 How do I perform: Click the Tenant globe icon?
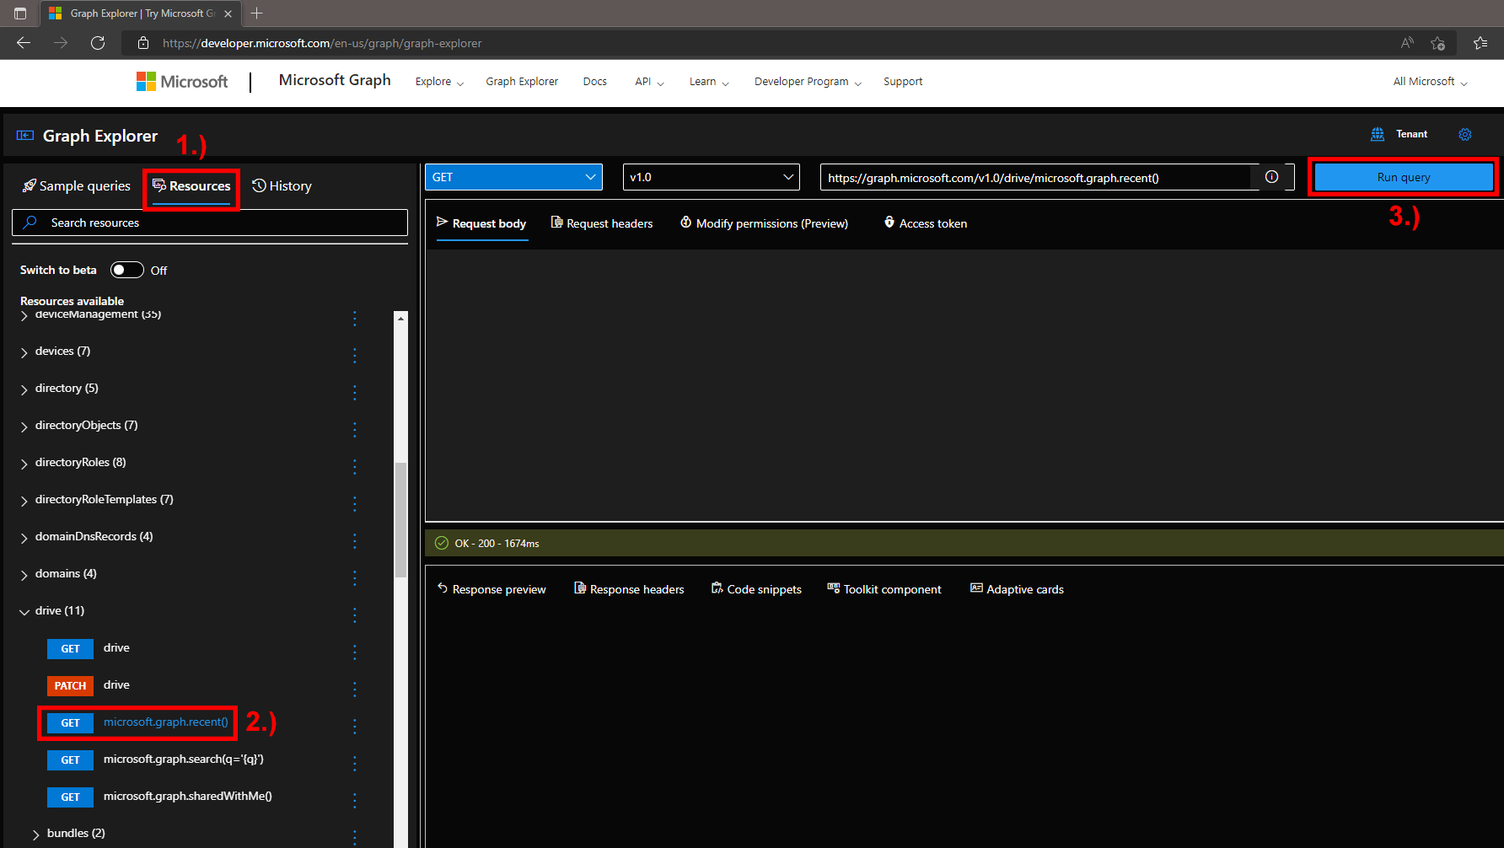[1378, 134]
